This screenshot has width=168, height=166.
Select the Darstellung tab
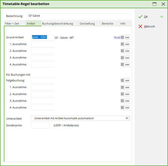click(87, 23)
